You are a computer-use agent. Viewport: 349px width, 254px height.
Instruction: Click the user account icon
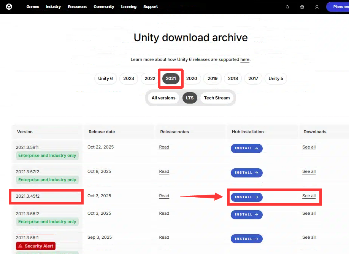pos(317,7)
